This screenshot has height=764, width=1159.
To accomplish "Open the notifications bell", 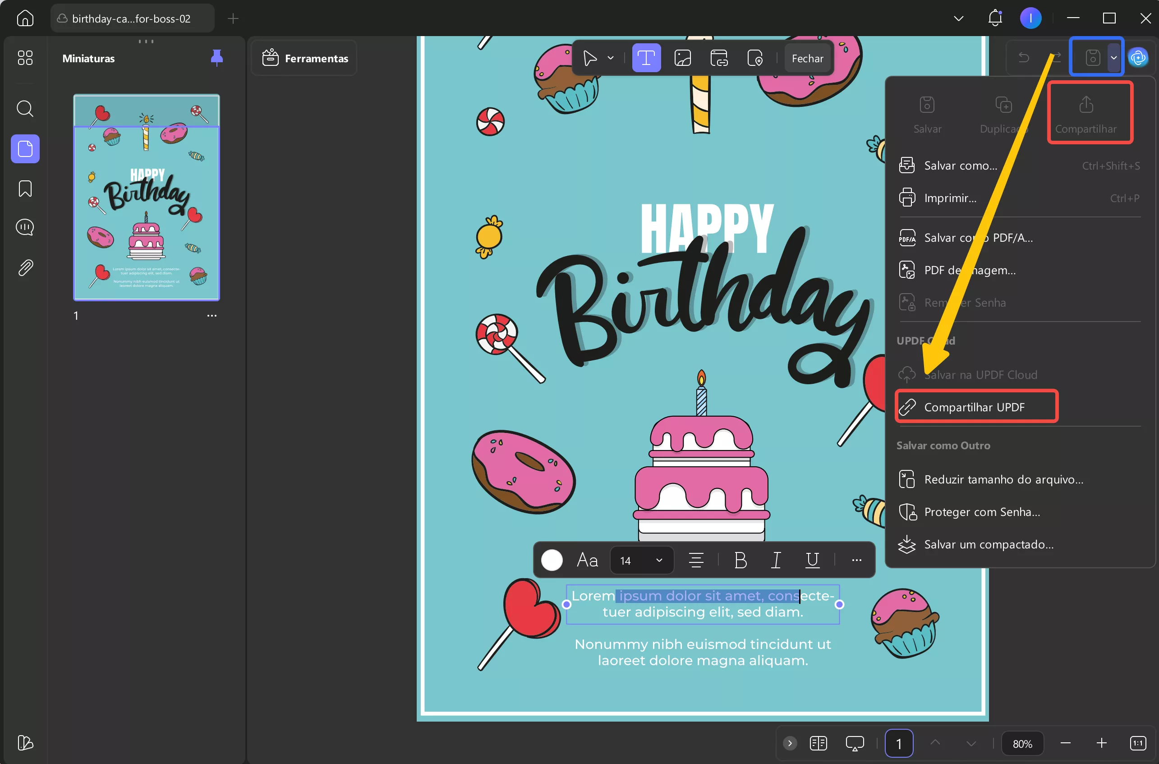I will (994, 18).
